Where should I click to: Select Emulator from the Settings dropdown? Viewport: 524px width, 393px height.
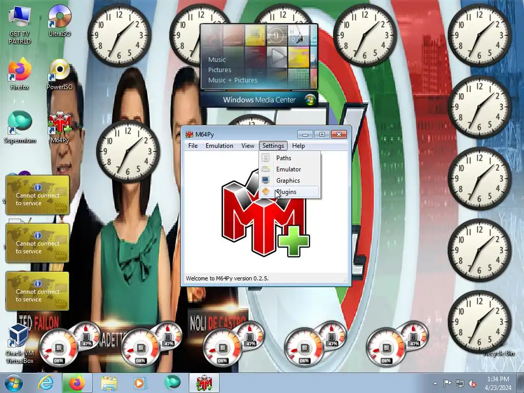click(x=290, y=169)
